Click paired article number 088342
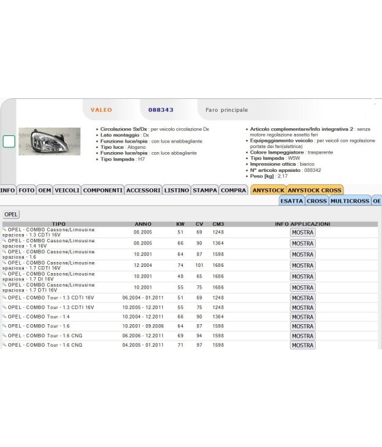382x447 pixels. [312, 170]
